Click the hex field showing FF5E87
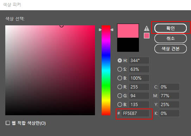The width and height of the screenshot is (191, 136). coord(135,113)
